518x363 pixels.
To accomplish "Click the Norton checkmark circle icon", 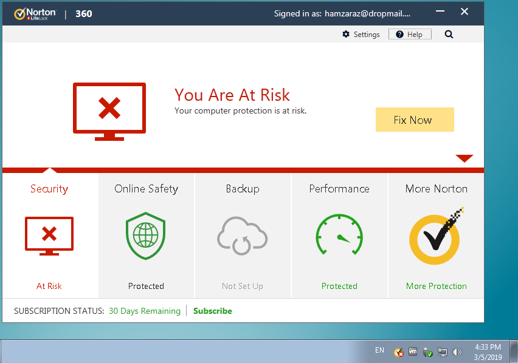I will tap(436, 236).
